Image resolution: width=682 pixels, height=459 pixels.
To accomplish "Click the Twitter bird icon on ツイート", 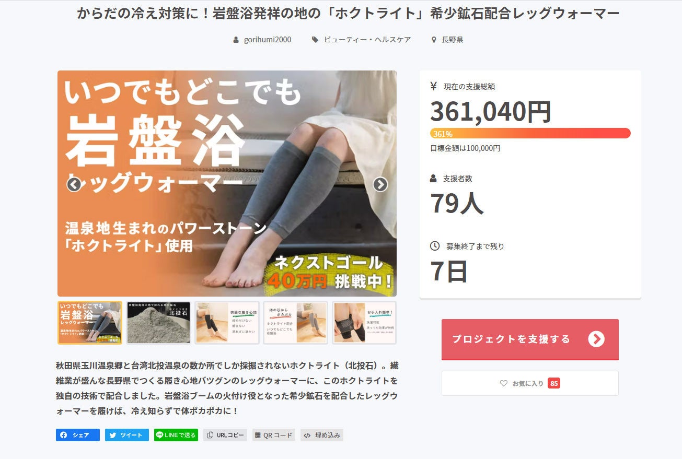I will pos(112,435).
